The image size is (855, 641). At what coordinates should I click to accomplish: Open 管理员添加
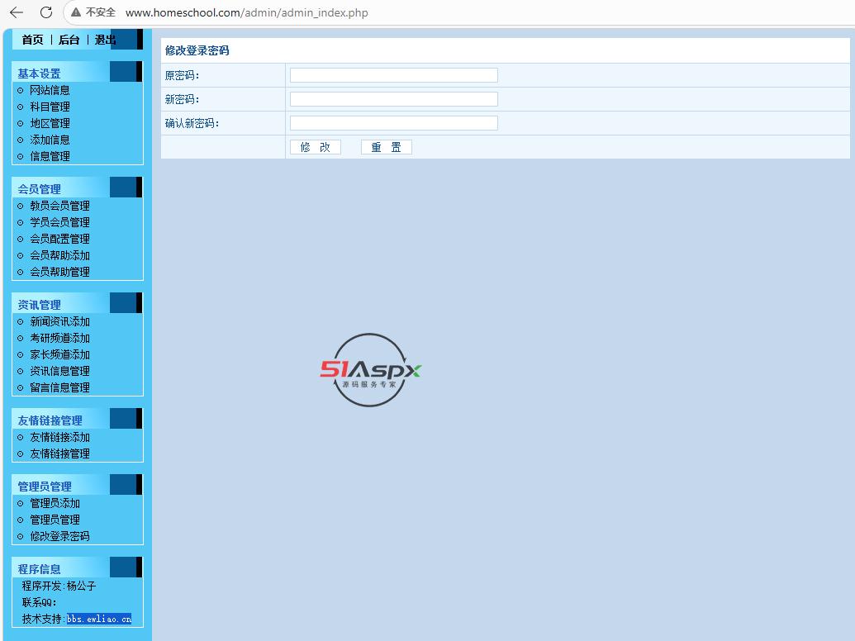[55, 503]
